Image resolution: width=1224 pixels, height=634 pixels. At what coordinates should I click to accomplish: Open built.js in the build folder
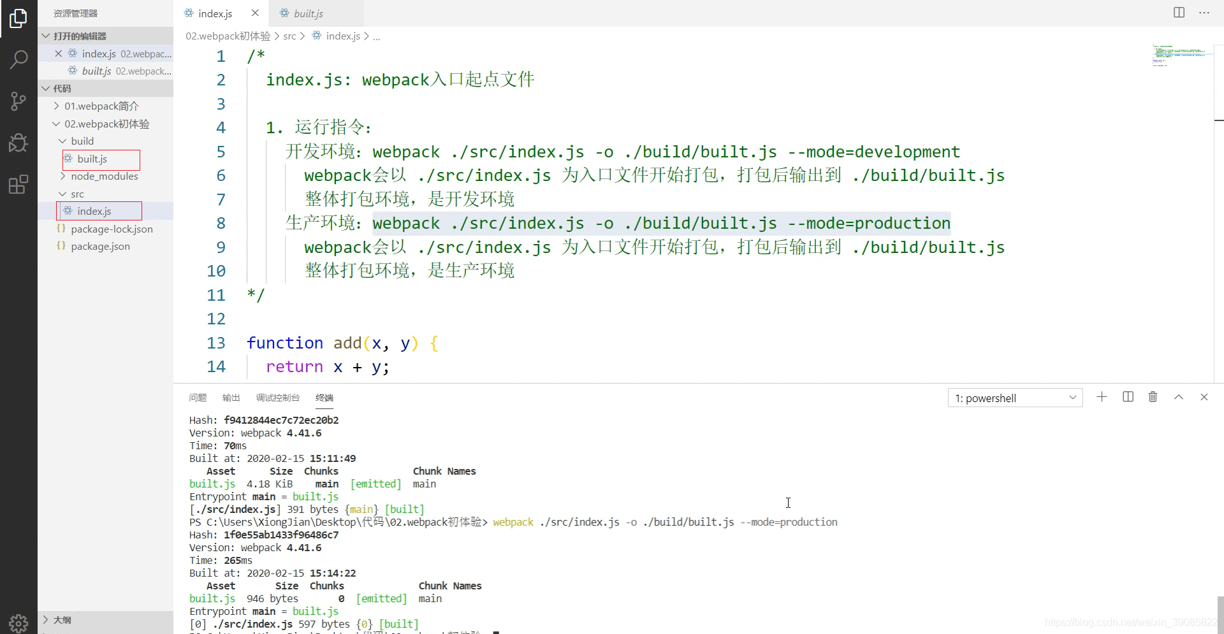point(105,159)
